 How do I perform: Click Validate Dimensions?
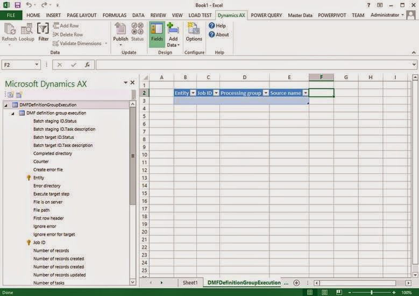[77, 43]
